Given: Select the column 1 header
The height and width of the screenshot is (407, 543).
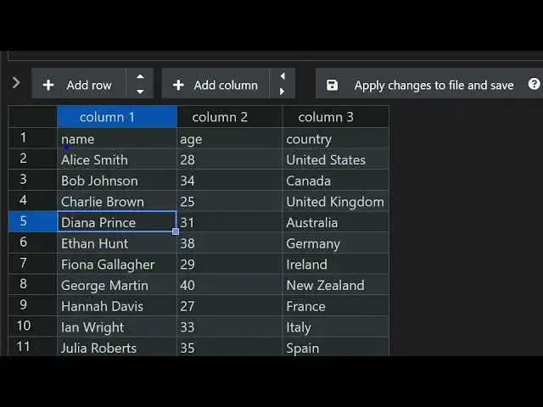Looking at the screenshot, I should 117,117.
